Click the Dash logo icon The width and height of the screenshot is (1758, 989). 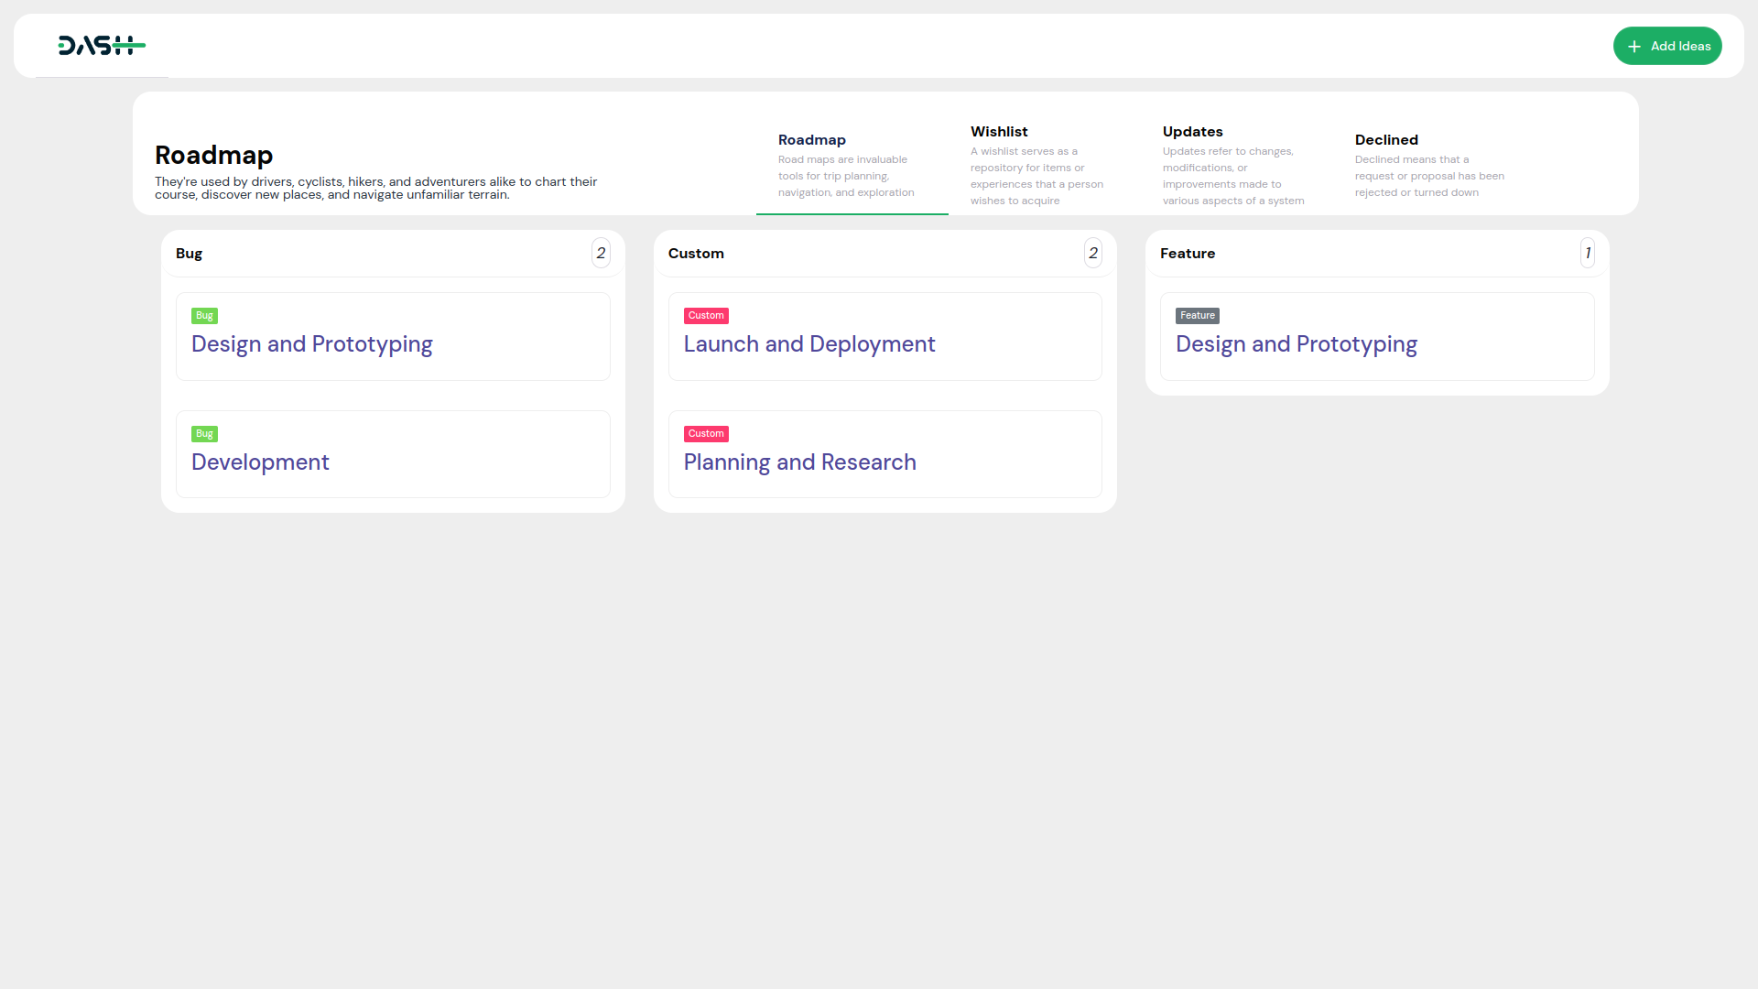102,46
